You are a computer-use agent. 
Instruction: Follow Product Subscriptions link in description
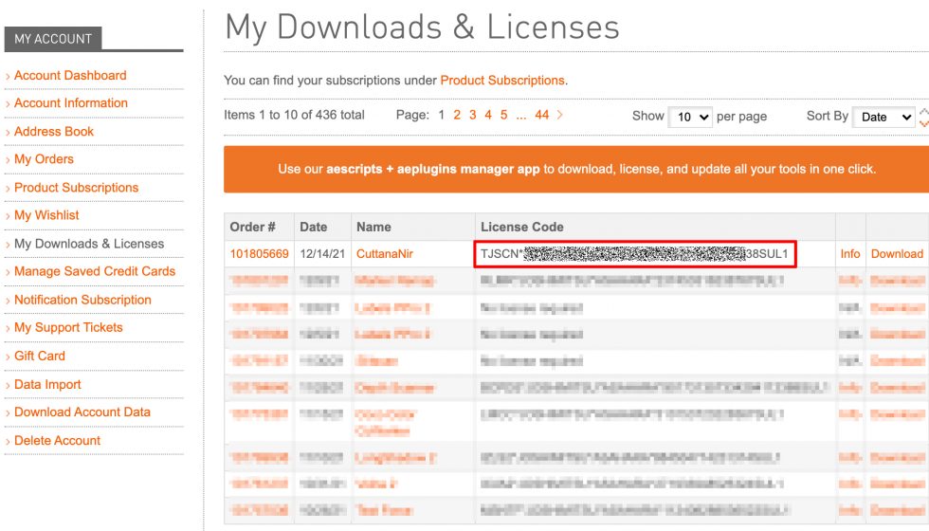(502, 81)
